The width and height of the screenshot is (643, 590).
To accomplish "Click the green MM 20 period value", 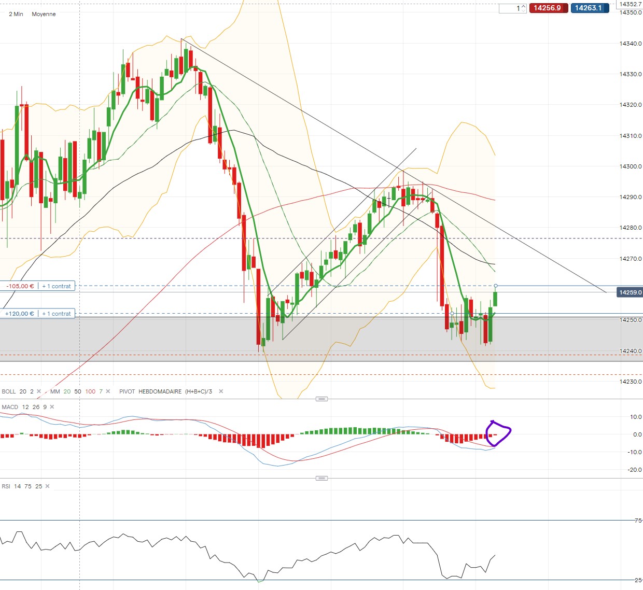I will 67,391.
